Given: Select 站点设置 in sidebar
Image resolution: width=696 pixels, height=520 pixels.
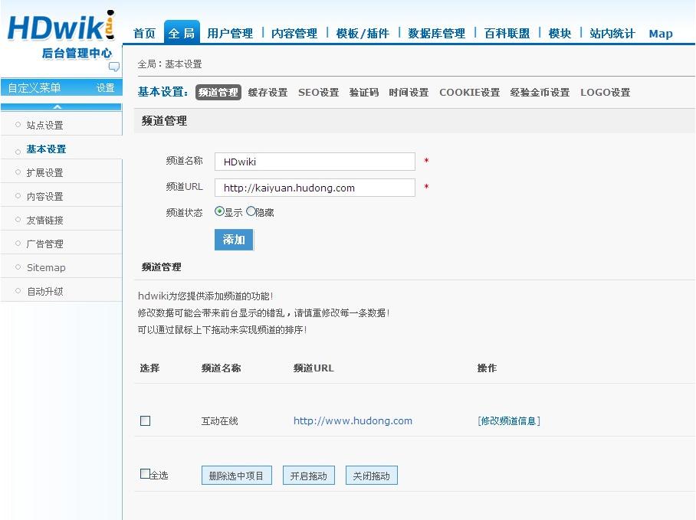Looking at the screenshot, I should coord(44,125).
